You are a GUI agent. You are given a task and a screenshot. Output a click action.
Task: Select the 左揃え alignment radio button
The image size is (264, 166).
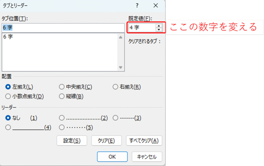point(8,87)
